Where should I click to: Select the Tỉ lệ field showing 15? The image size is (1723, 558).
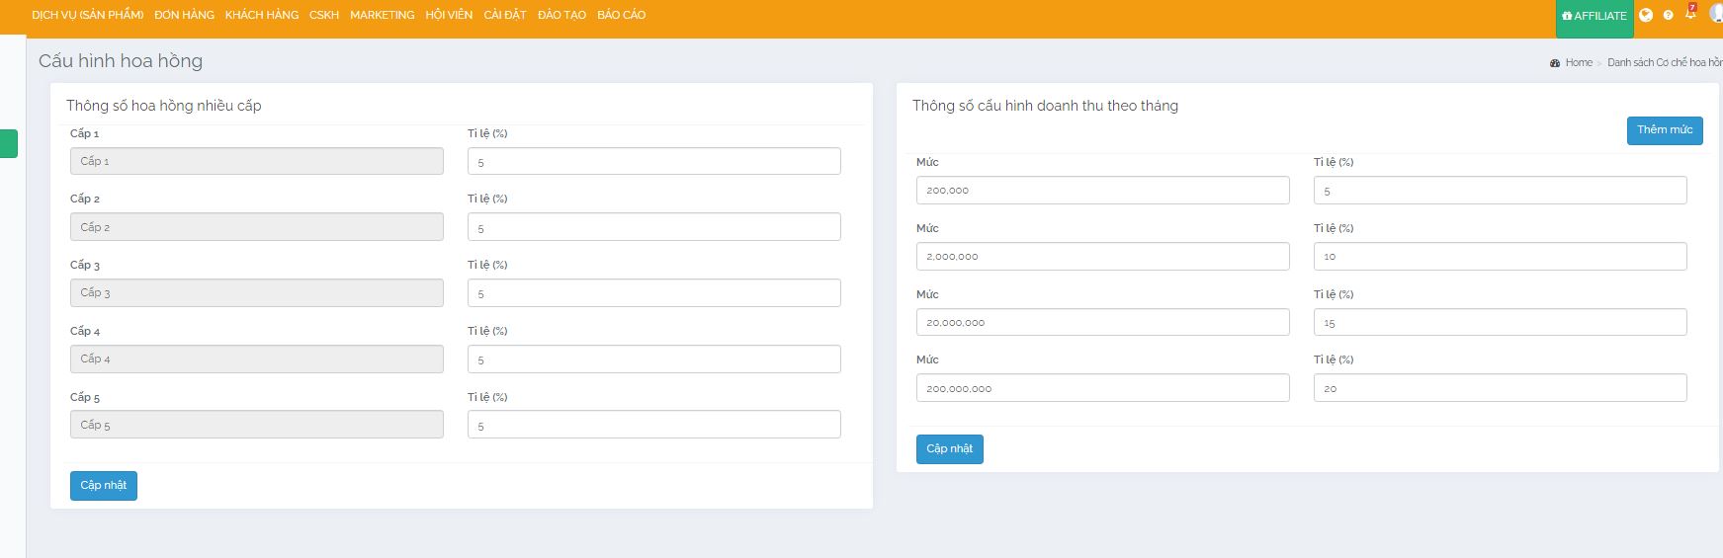(x=1500, y=323)
